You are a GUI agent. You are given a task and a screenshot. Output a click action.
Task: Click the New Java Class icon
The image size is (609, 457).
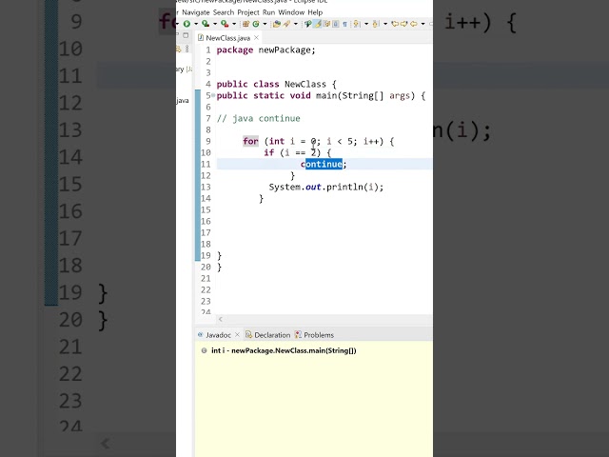tap(256, 24)
